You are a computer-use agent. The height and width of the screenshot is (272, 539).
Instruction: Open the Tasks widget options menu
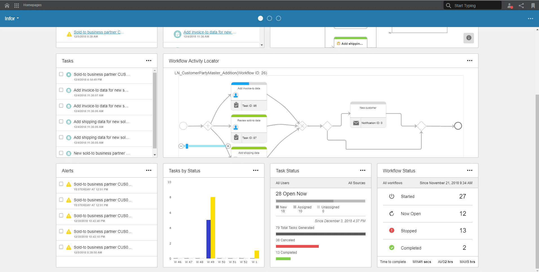[x=149, y=61]
